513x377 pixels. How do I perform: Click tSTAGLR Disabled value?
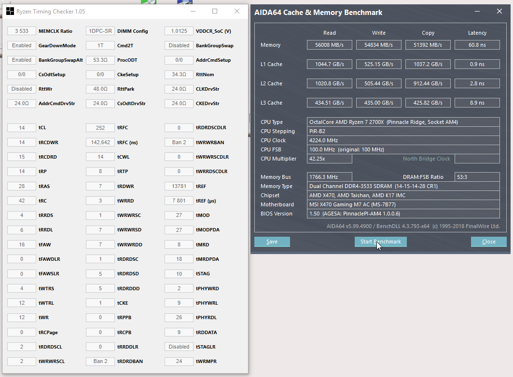click(x=179, y=347)
